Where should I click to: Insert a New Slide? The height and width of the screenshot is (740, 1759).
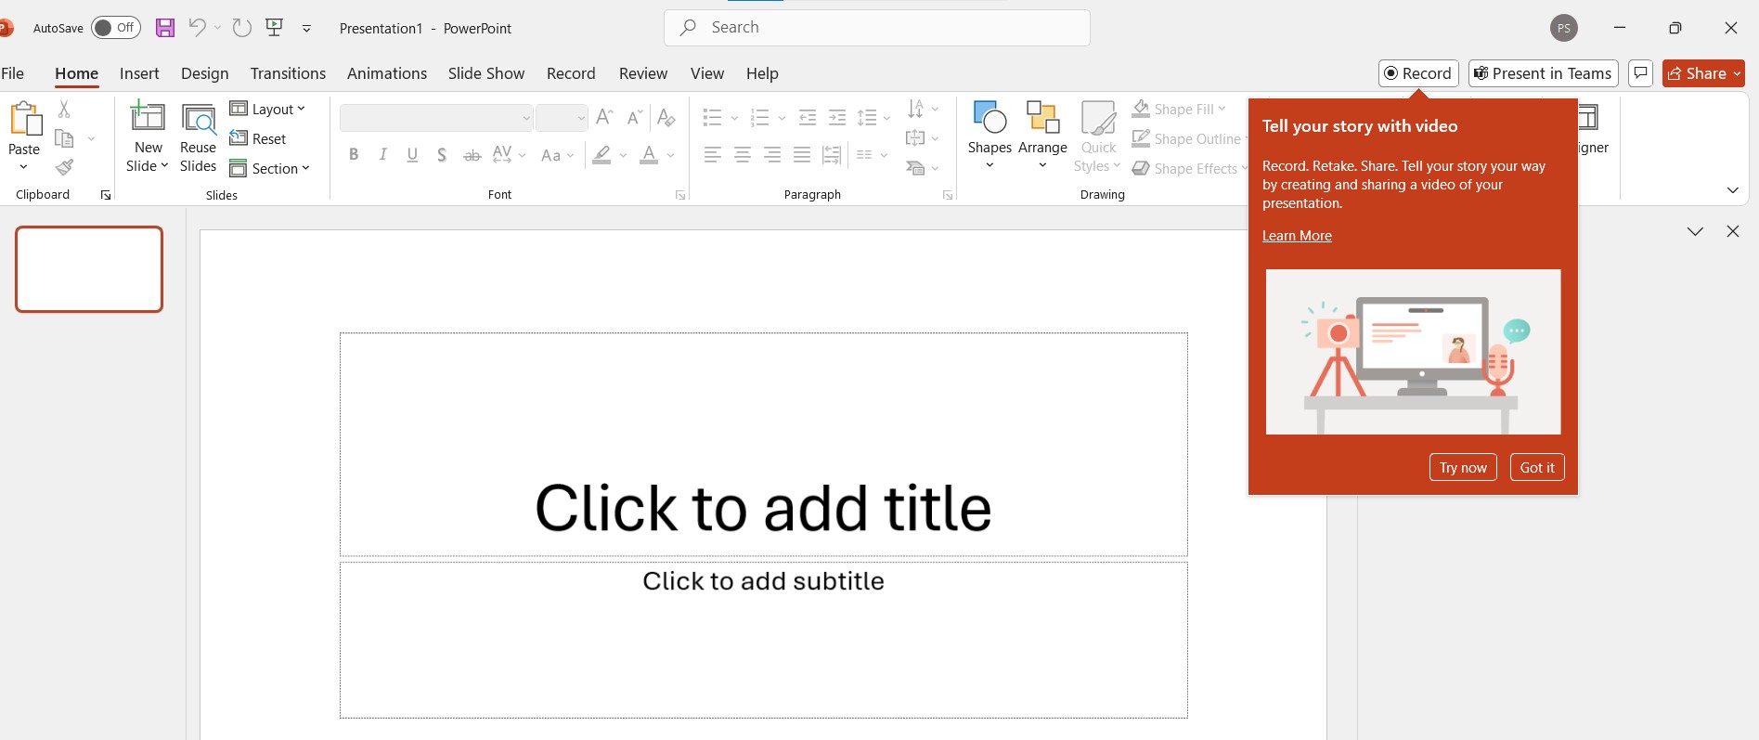coord(148,119)
